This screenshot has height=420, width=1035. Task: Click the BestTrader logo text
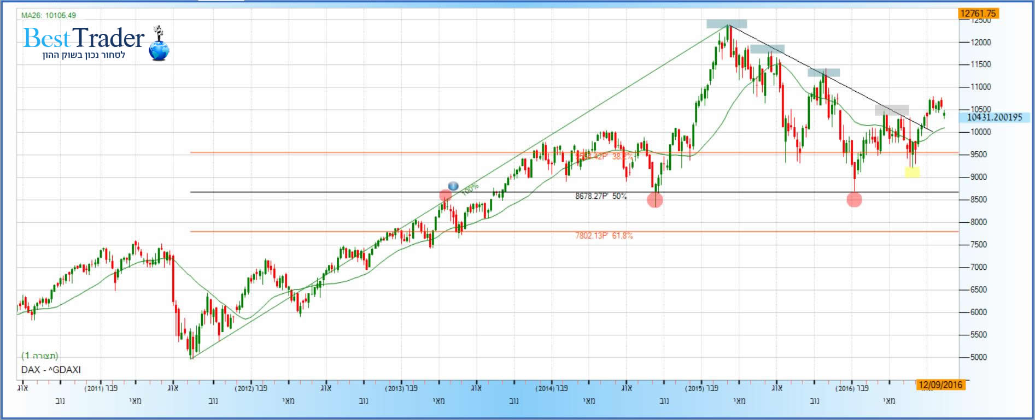[84, 38]
